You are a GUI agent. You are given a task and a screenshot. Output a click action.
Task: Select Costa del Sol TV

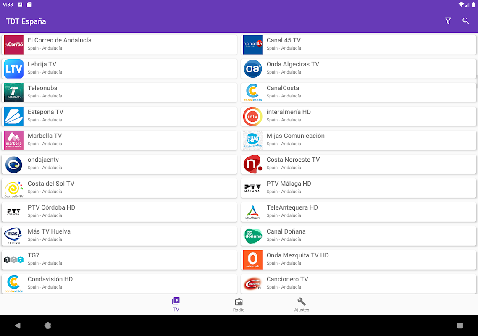click(119, 188)
